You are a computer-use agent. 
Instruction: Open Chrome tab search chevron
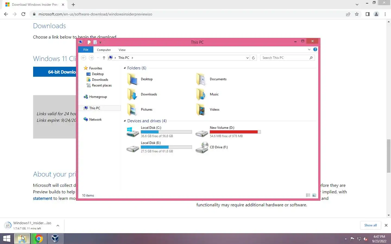click(x=357, y=5)
